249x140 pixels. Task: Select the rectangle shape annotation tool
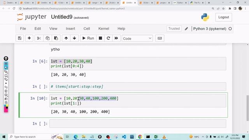point(6,75)
